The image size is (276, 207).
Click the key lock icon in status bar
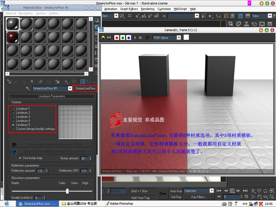coord(162,194)
